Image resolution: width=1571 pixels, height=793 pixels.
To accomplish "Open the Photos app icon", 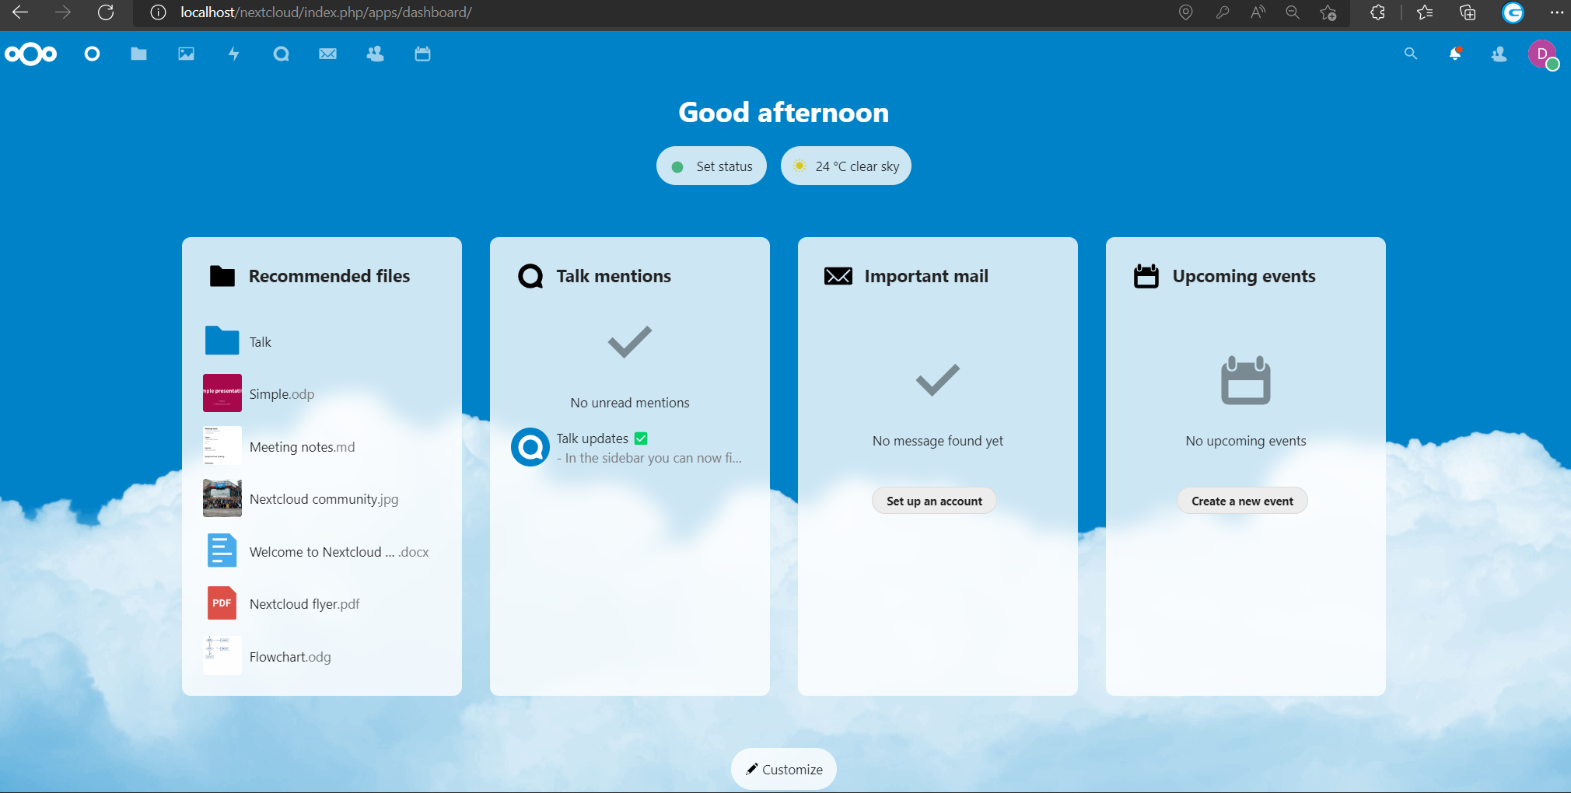I will tap(187, 54).
